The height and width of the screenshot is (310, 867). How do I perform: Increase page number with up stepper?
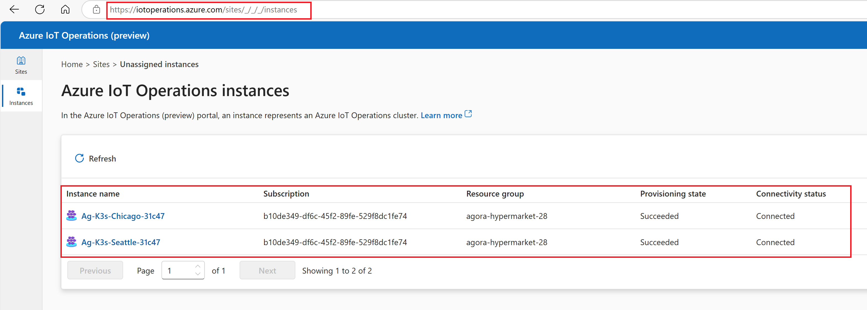coord(198,266)
